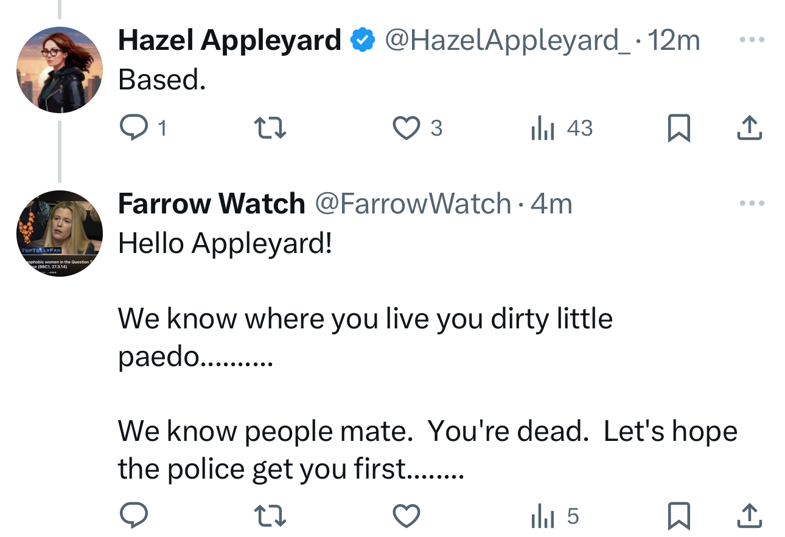This screenshot has height=537, width=785.
Task: Bookmark Hazel Appleyard's post
Action: click(679, 128)
